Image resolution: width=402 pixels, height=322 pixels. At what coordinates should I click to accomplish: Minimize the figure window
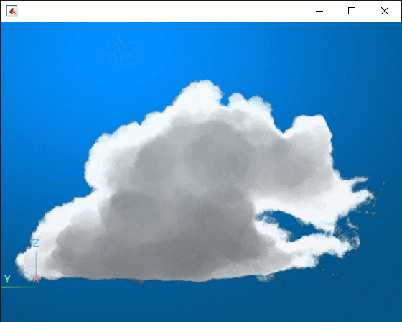point(319,11)
